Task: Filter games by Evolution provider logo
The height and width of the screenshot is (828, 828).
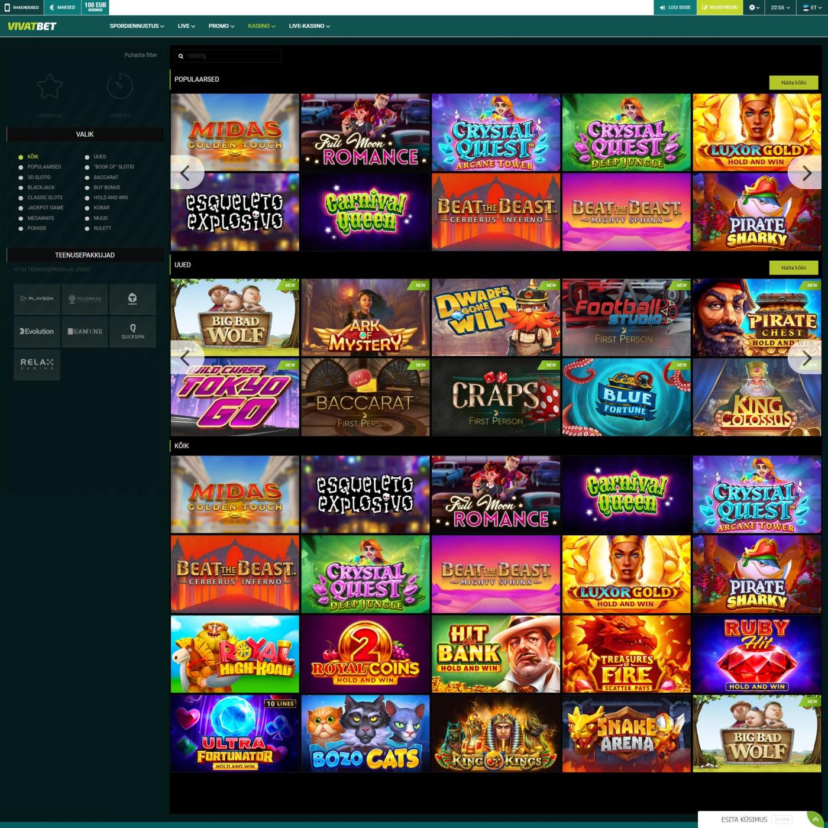Action: [37, 332]
